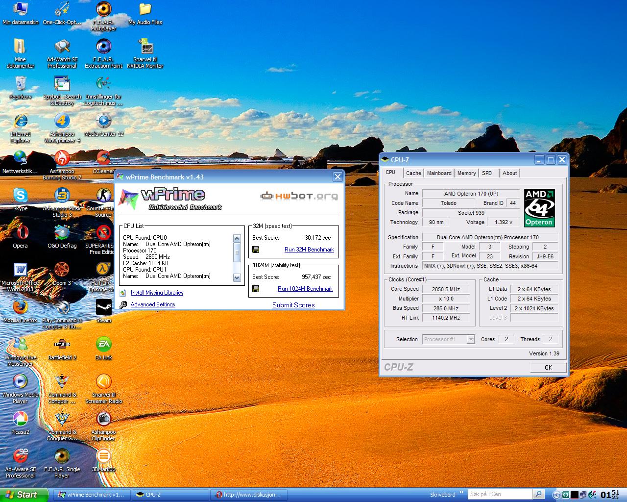Open Windows Media Player icon

(20, 382)
